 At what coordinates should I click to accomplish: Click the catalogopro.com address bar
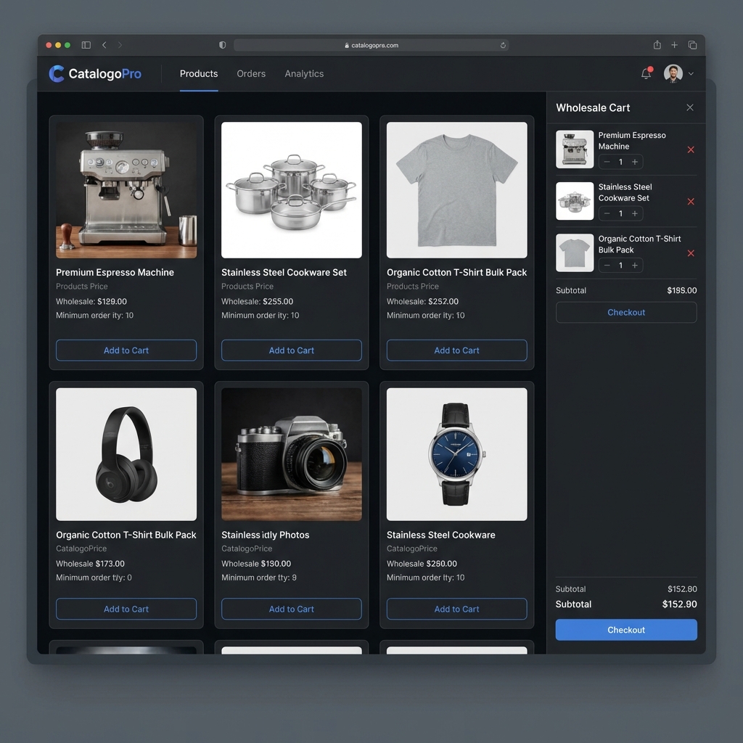[371, 45]
